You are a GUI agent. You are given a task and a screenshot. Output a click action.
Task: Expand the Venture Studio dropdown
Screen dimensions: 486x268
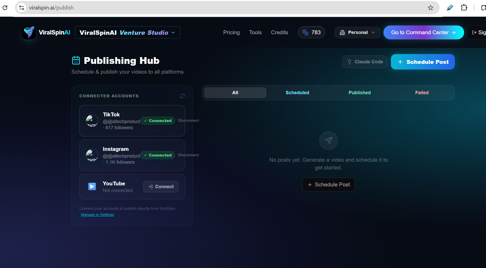click(x=128, y=32)
